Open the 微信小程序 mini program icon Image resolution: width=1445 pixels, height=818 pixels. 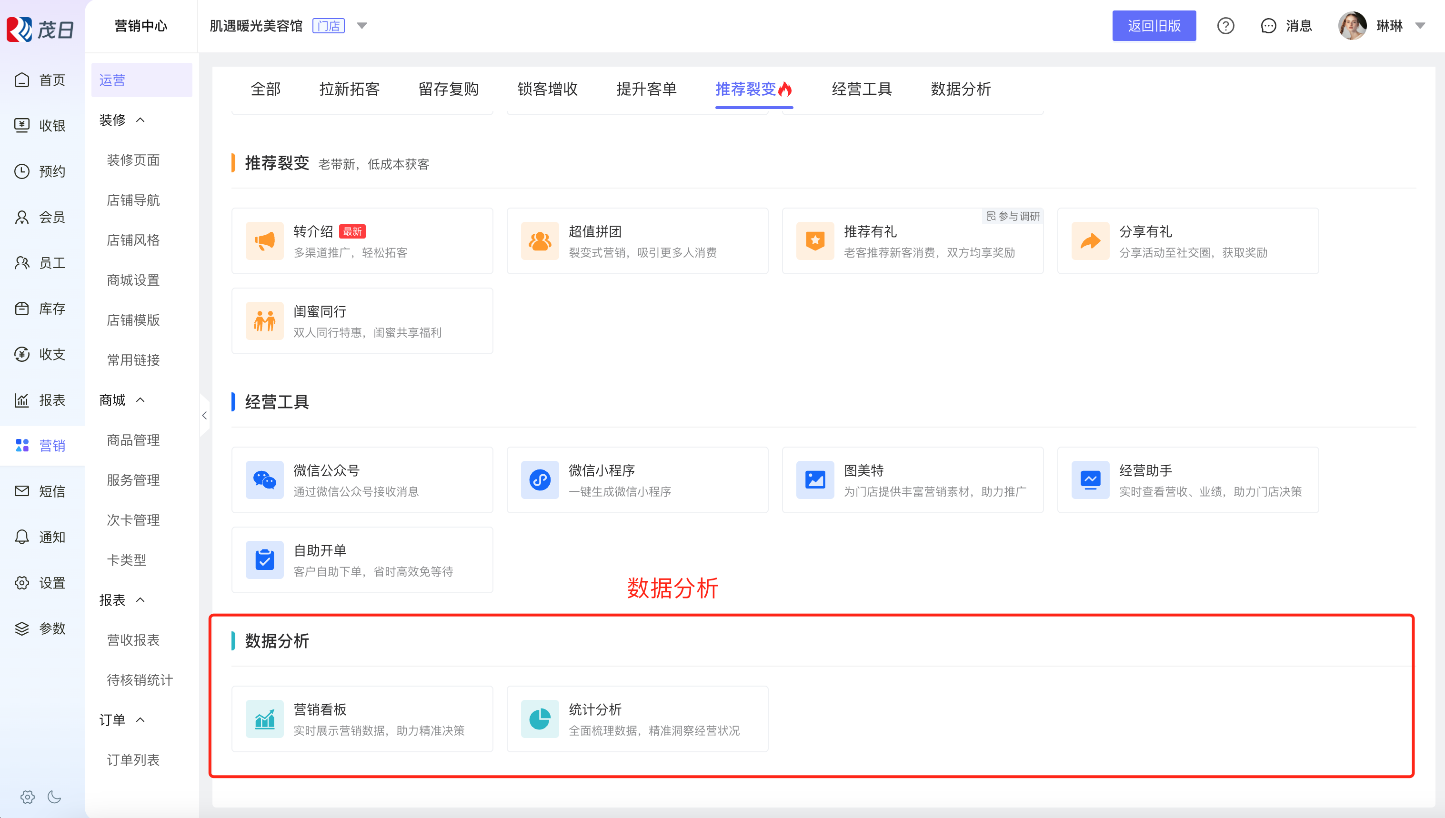[539, 480]
